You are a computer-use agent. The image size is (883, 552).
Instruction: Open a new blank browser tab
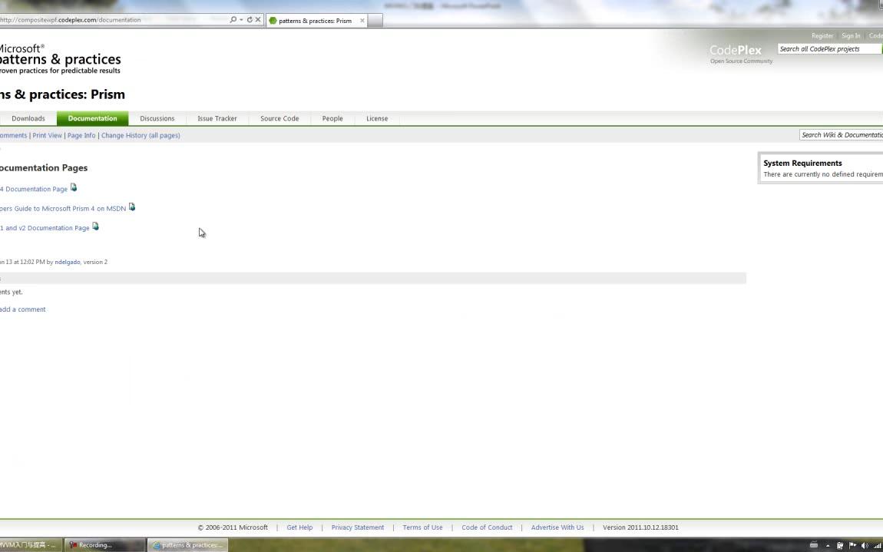tap(375, 20)
